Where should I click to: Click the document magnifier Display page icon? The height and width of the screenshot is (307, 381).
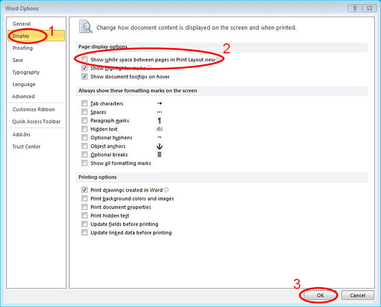(86, 26)
